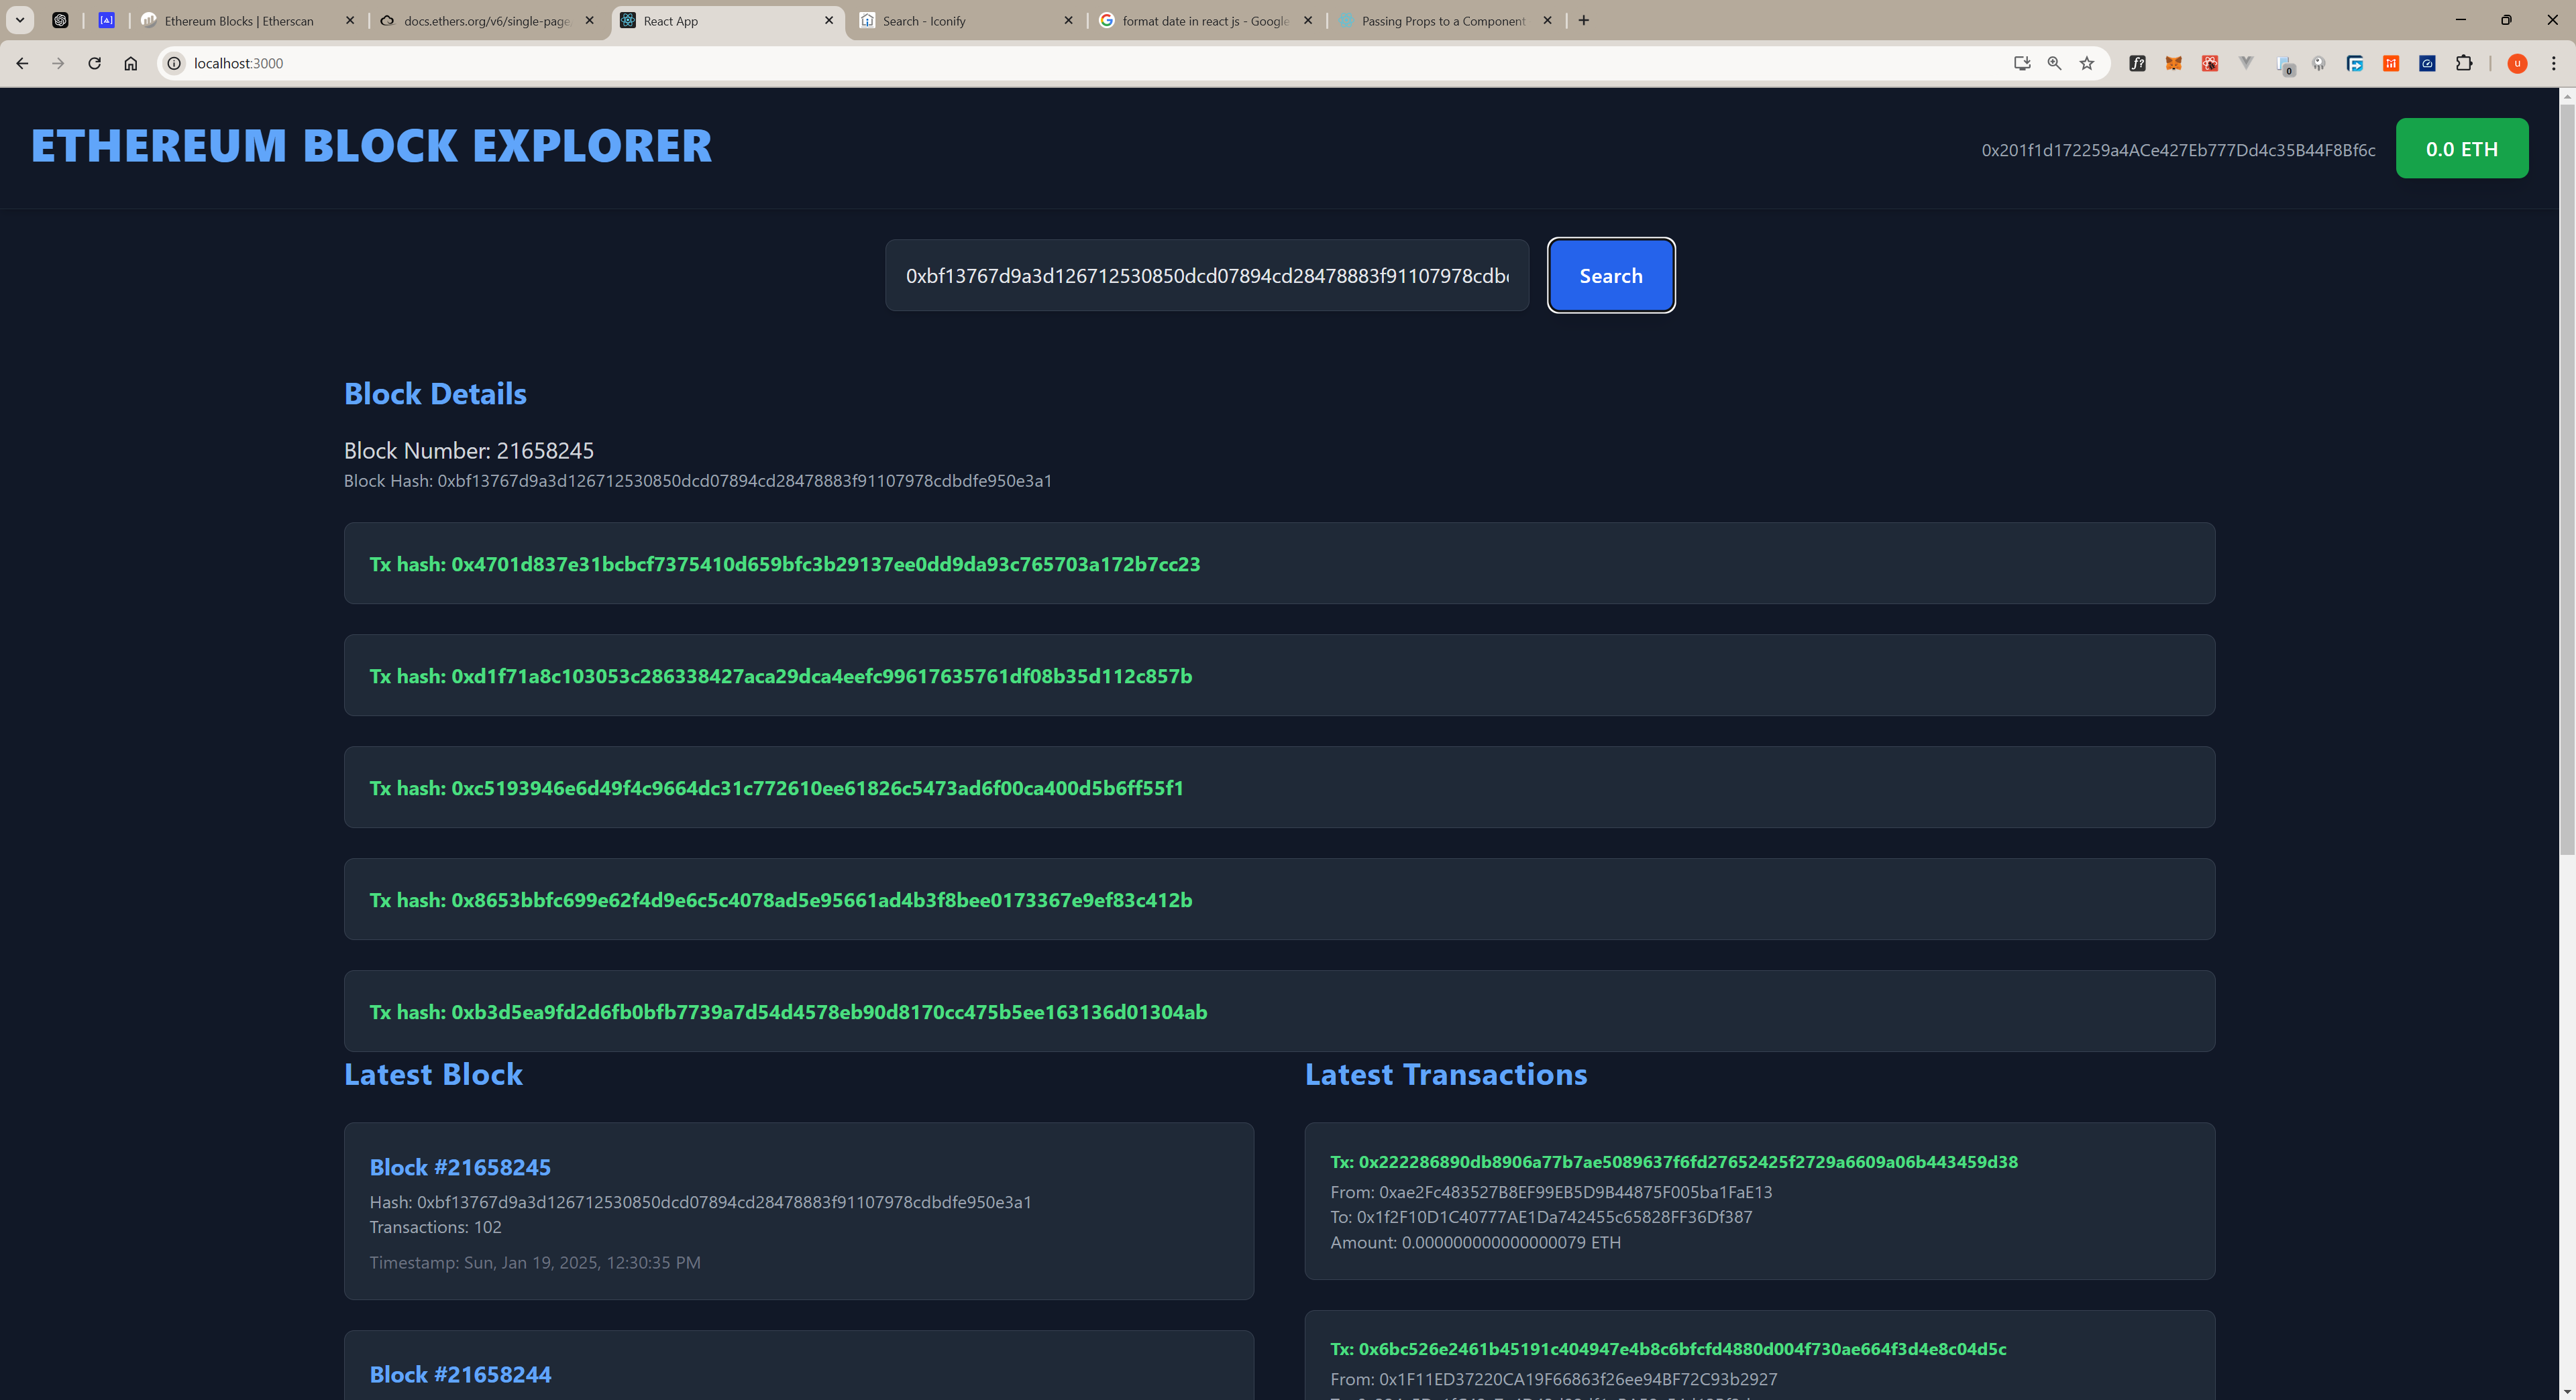Open latest transaction 0x222286890db8

coord(1673,1162)
